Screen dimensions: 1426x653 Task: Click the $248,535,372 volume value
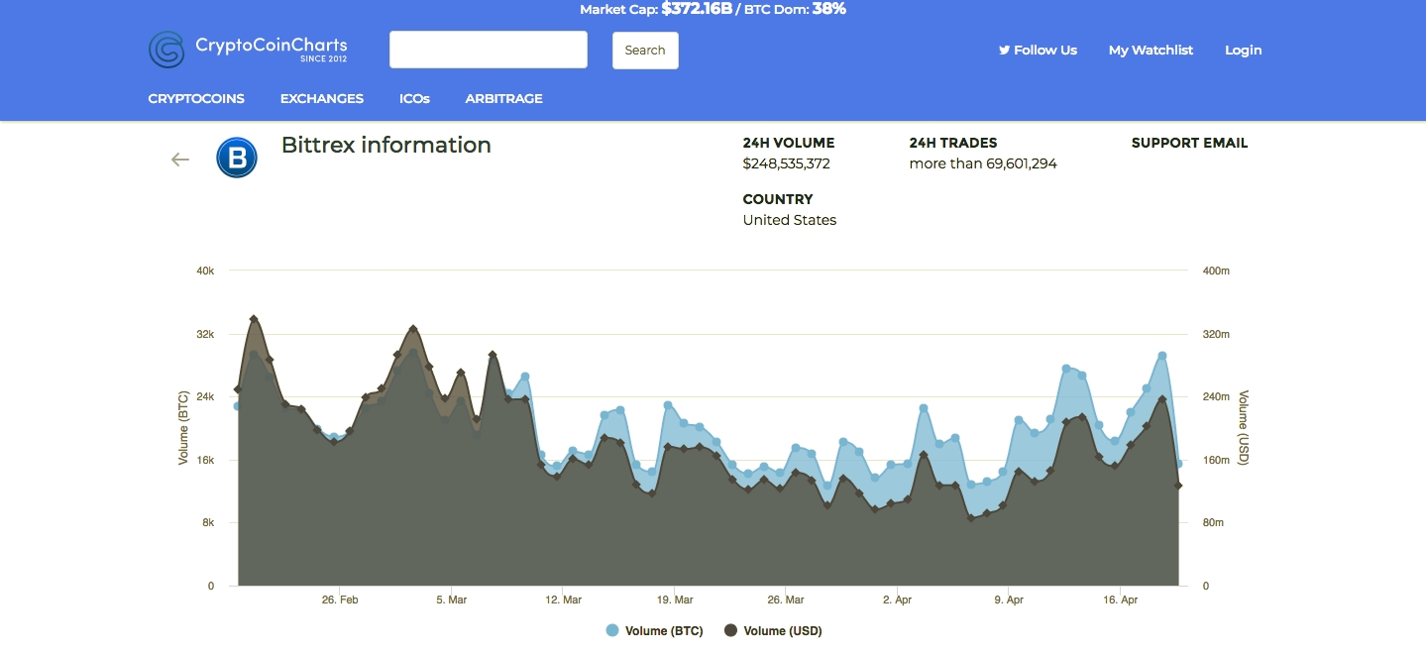tap(786, 163)
